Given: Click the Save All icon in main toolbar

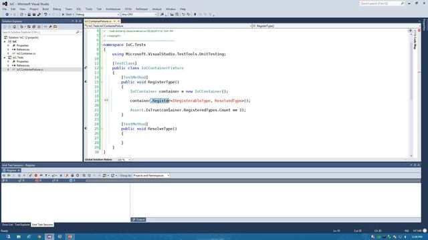Looking at the screenshot, I should [39, 15].
